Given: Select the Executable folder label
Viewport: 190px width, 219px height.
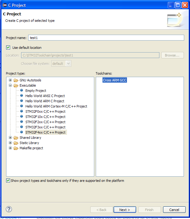Looking at the screenshot, I should [x=28, y=85].
